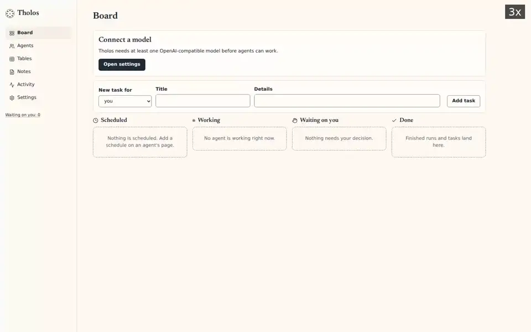This screenshot has height=332, width=531.
Task: Click the Board grid icon in sidebar
Action: tap(12, 33)
